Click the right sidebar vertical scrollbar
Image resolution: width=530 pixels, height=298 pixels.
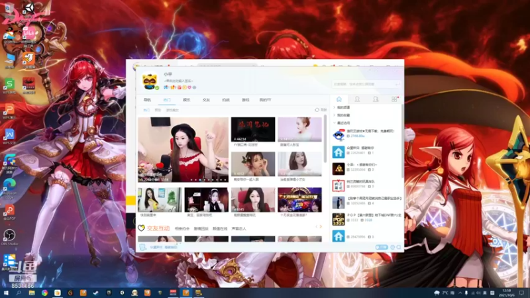click(x=402, y=141)
